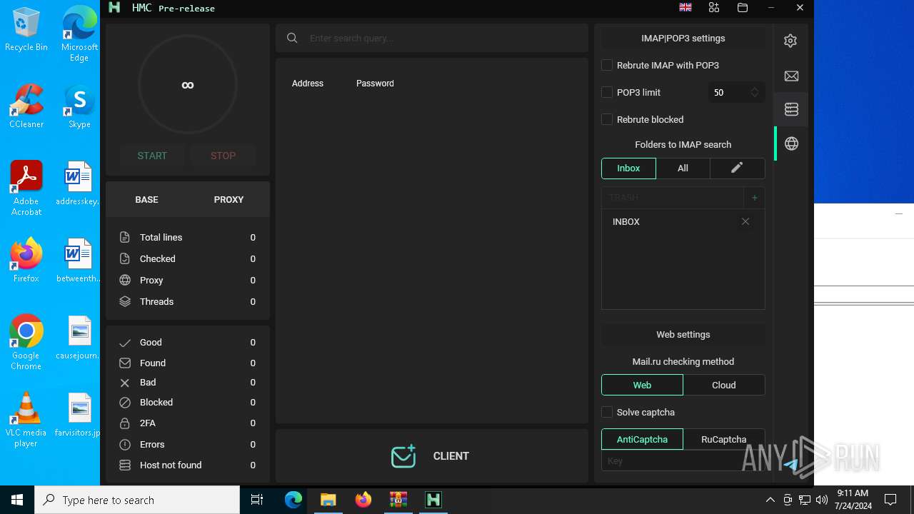Choose Cloud checking method for Mail.ru
914x514 pixels.
point(724,385)
